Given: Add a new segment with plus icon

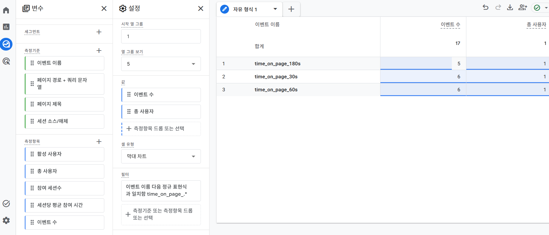Looking at the screenshot, I should 99,32.
